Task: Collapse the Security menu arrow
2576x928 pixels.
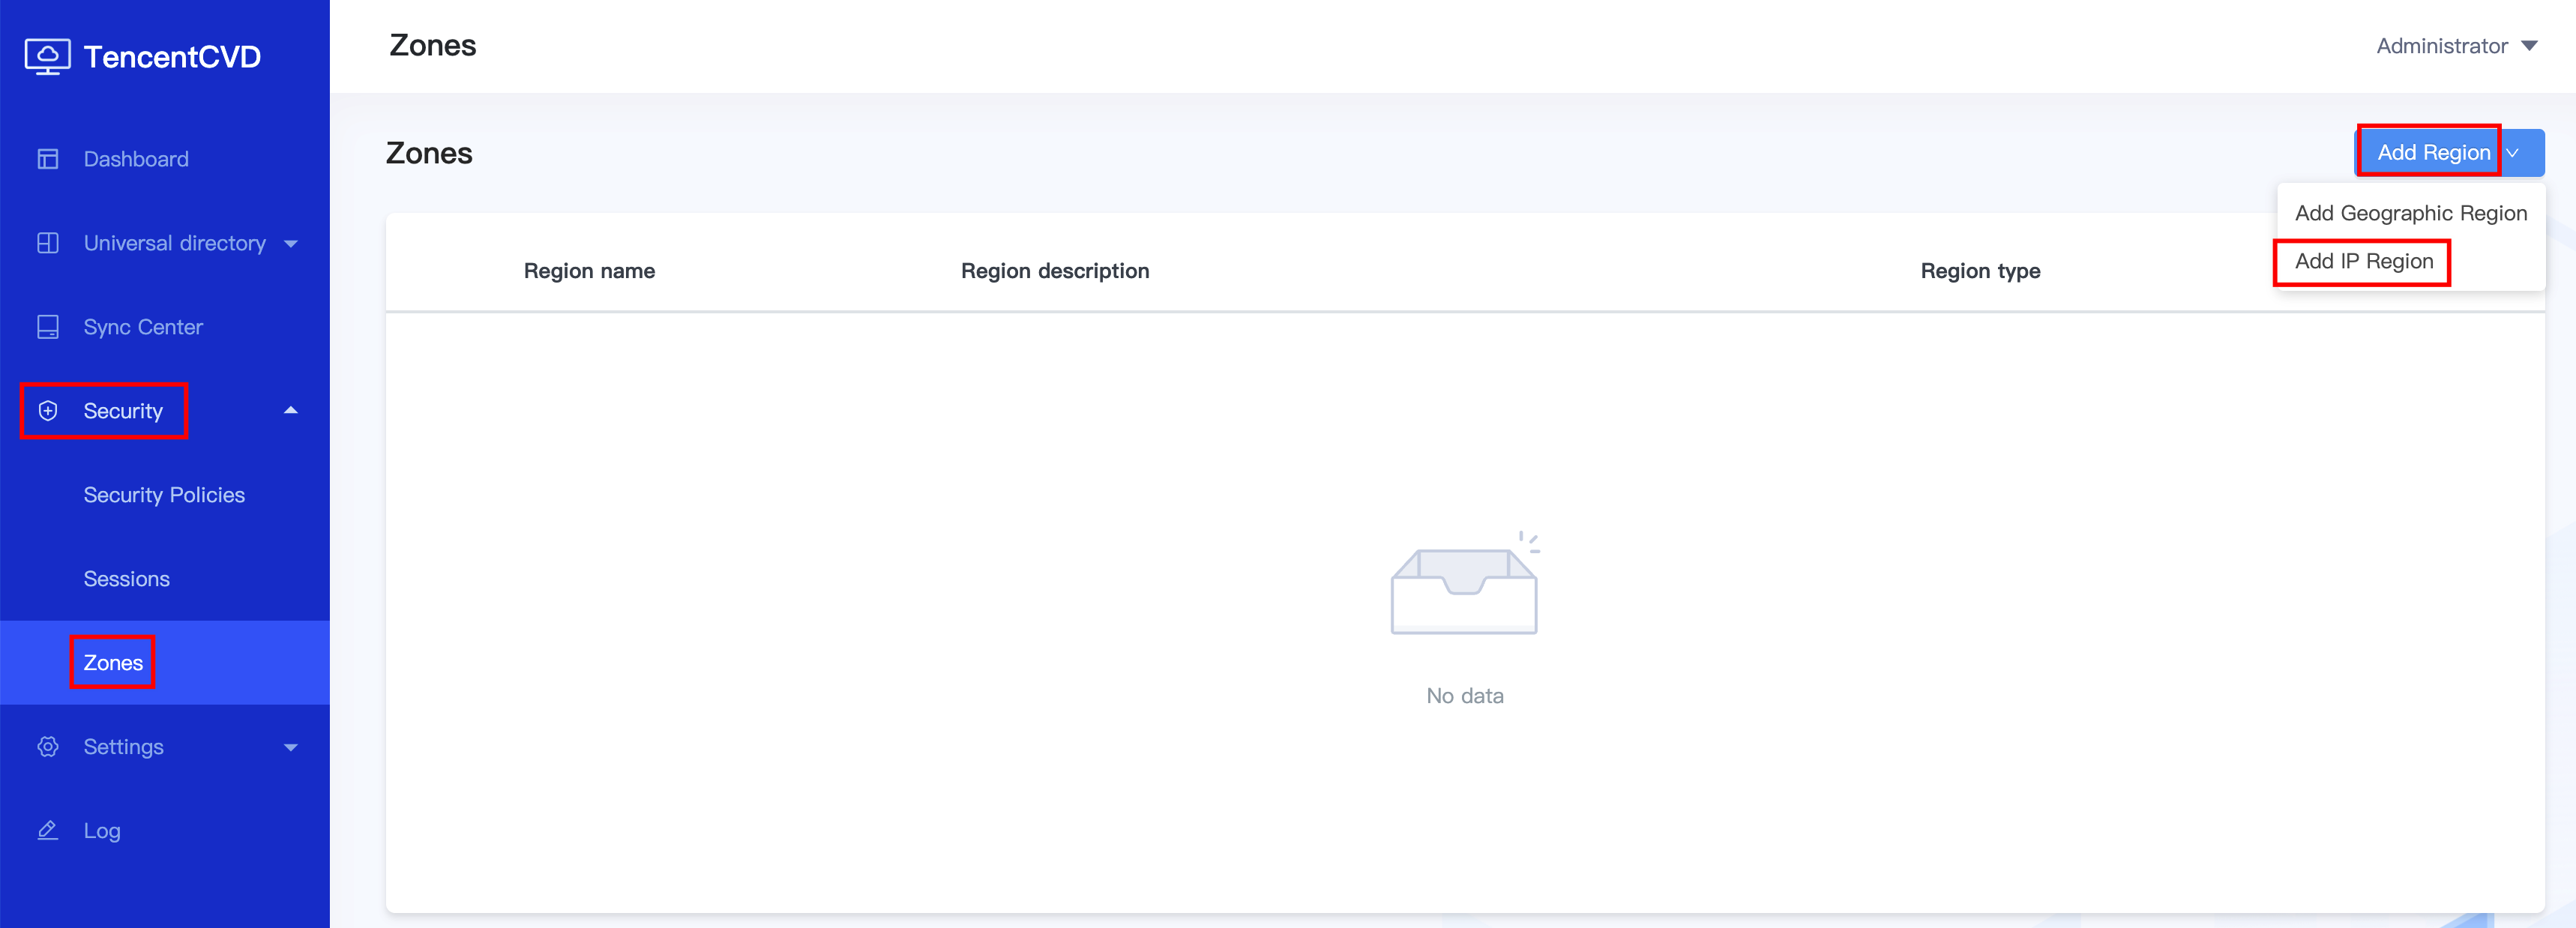Action: click(291, 410)
